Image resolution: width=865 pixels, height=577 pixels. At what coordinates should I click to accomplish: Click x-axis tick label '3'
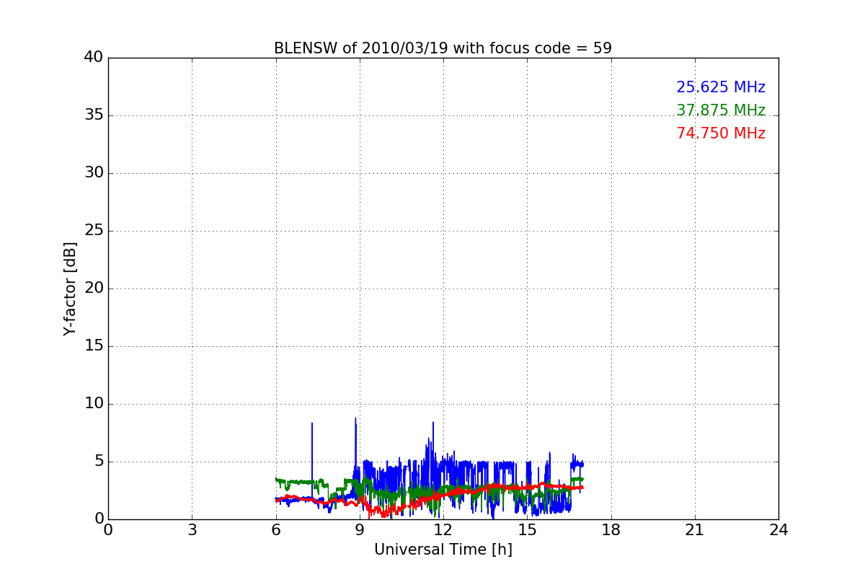tap(192, 530)
